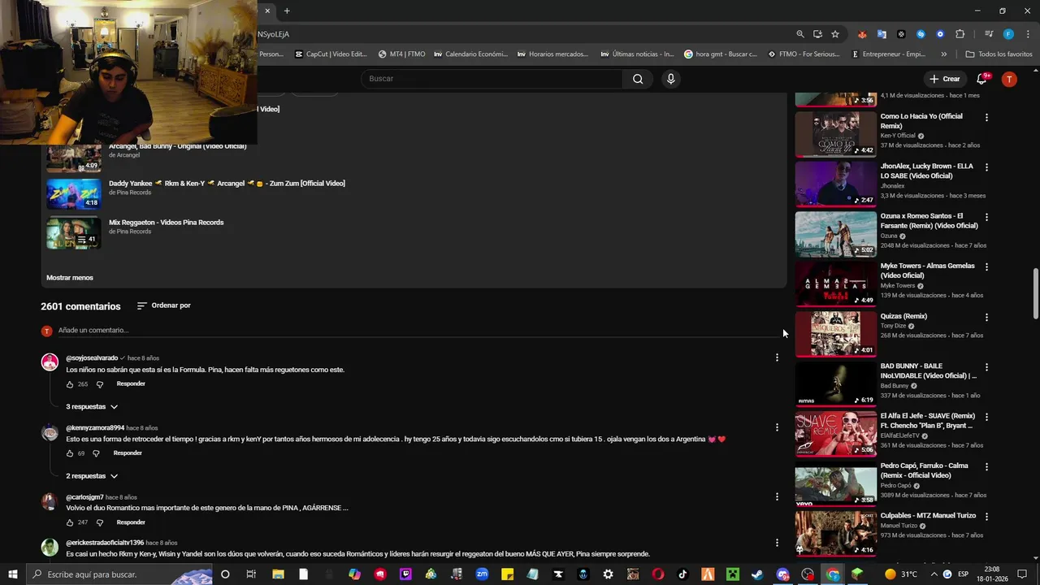
Task: Reply to @soyjosealvarado comment
Action: (131, 383)
